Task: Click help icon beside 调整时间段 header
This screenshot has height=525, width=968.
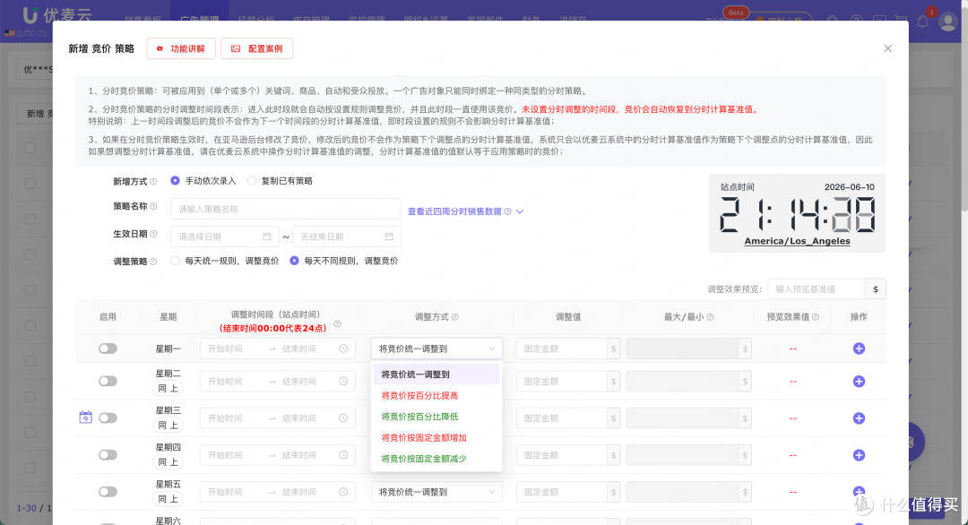Action: (337, 324)
